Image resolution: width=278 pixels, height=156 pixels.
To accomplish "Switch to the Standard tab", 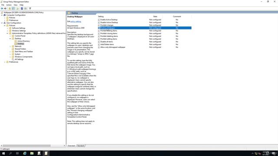I will (x=81, y=146).
